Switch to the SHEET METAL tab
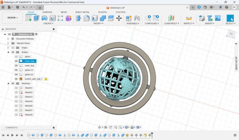Screen dimensions: 239x140 tap(82, 12)
